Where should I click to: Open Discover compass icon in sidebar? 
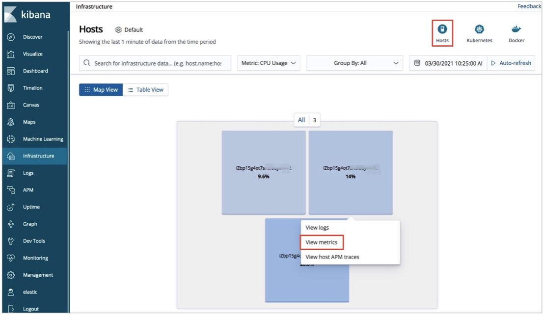[x=11, y=37]
